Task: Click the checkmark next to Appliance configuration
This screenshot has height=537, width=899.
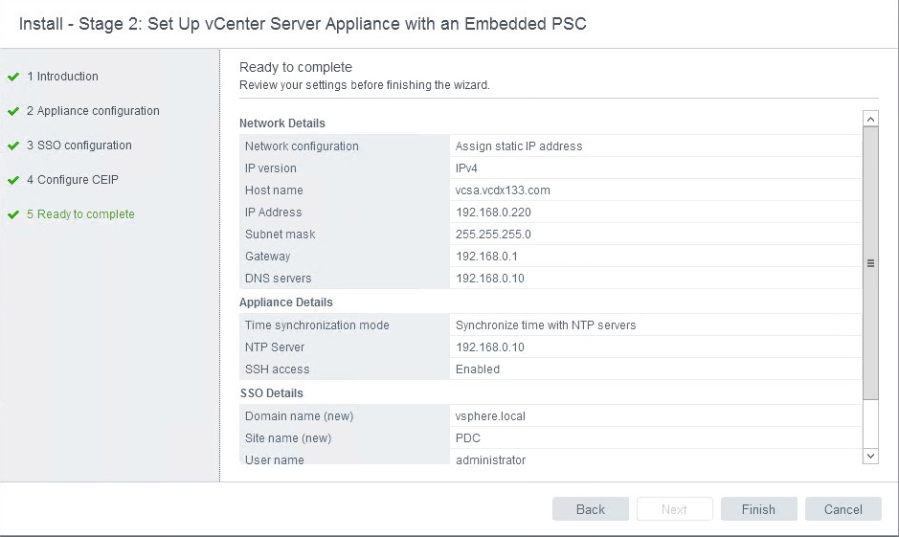Action: point(13,111)
